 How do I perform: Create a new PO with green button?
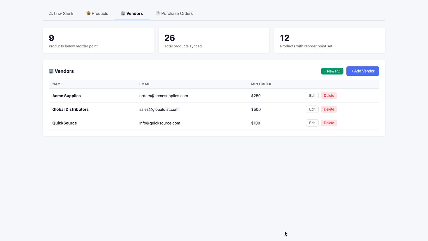[332, 71]
